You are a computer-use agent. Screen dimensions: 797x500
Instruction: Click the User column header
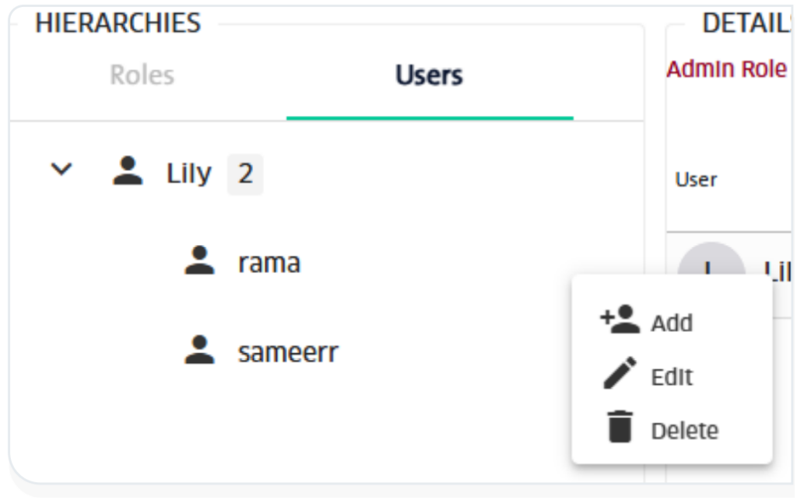click(696, 180)
